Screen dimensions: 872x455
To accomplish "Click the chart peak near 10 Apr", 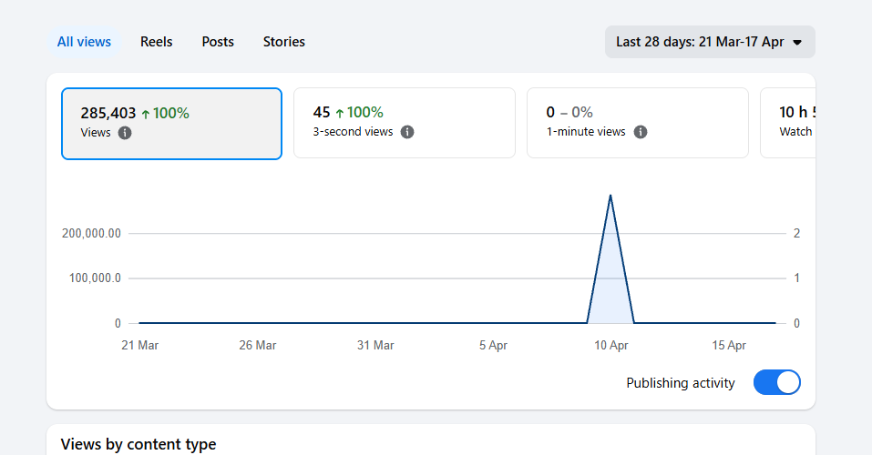I will tap(610, 196).
